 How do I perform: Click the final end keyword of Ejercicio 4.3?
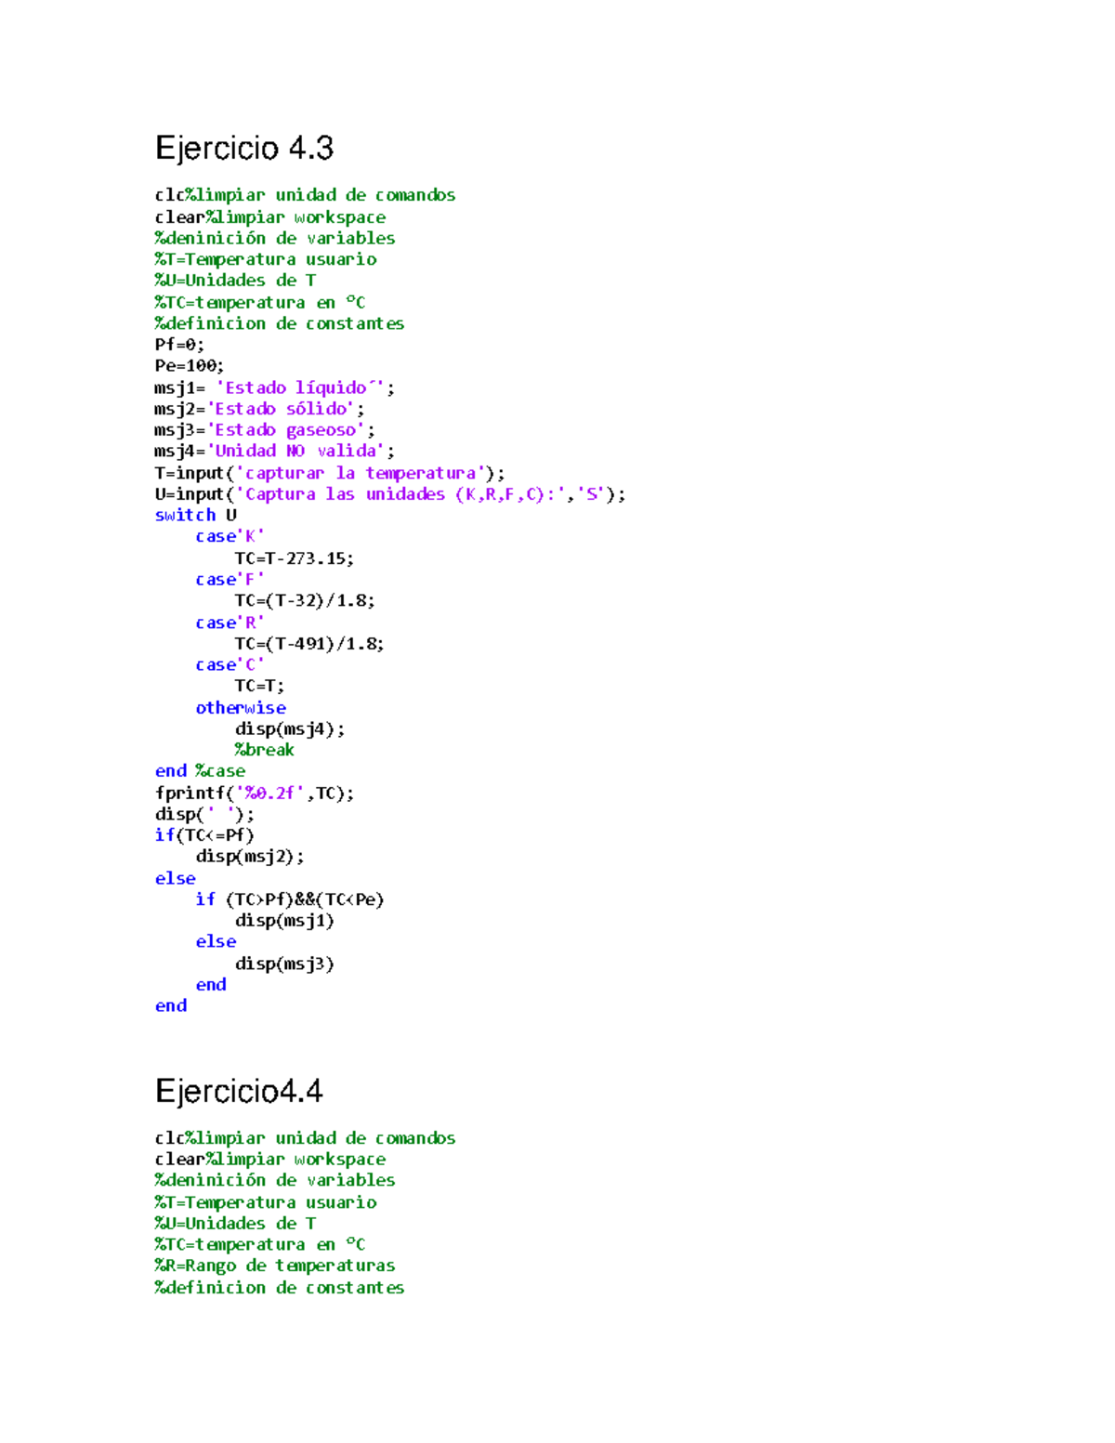[170, 1005]
